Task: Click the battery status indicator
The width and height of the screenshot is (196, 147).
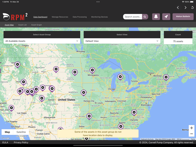Action: point(192,2)
